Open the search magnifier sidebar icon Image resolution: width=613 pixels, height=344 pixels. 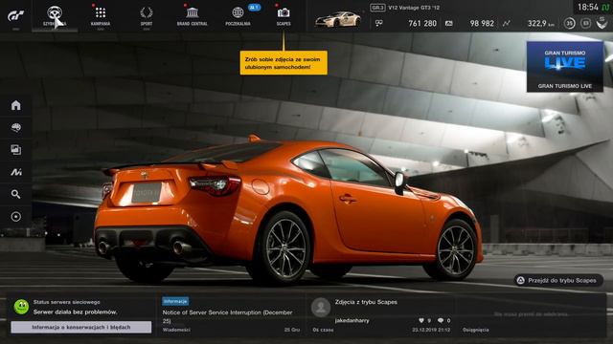(16, 194)
